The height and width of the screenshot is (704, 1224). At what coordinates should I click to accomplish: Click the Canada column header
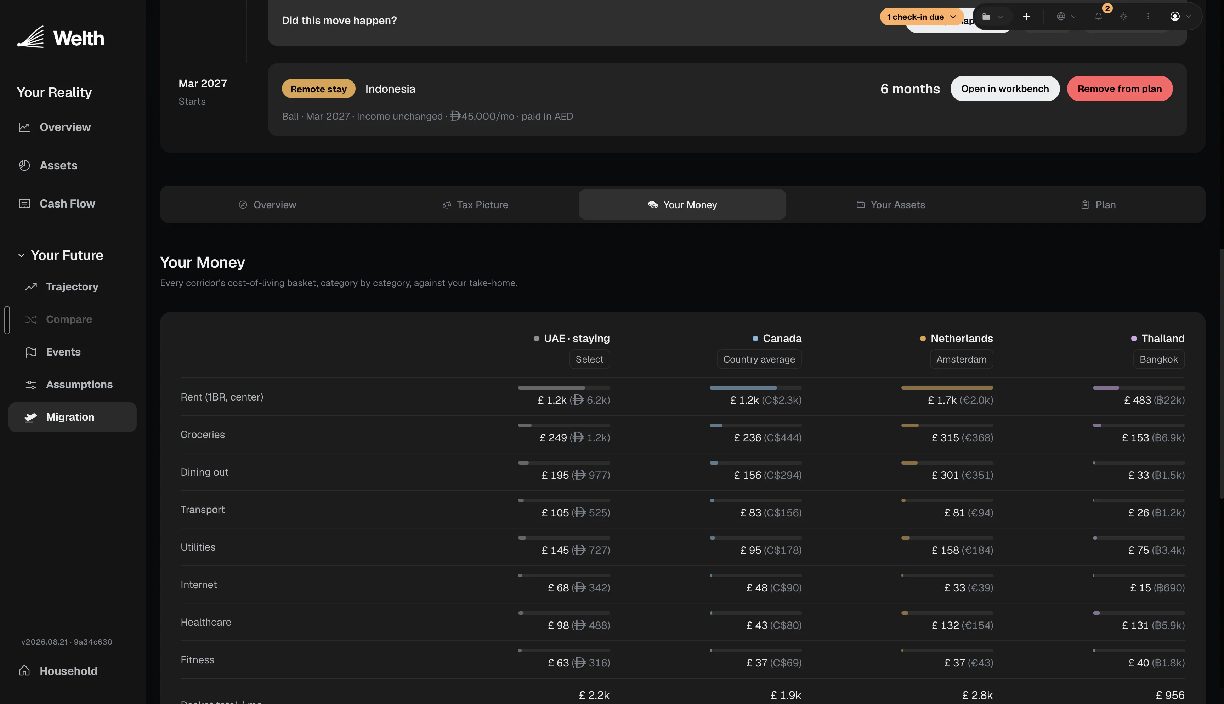[777, 339]
